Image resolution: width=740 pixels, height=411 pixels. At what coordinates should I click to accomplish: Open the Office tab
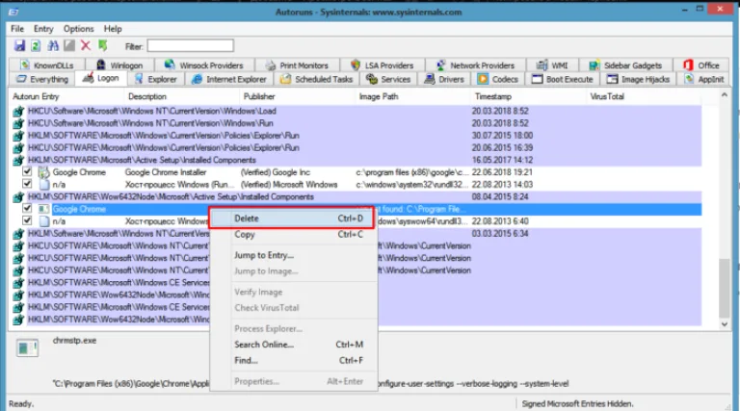[701, 65]
